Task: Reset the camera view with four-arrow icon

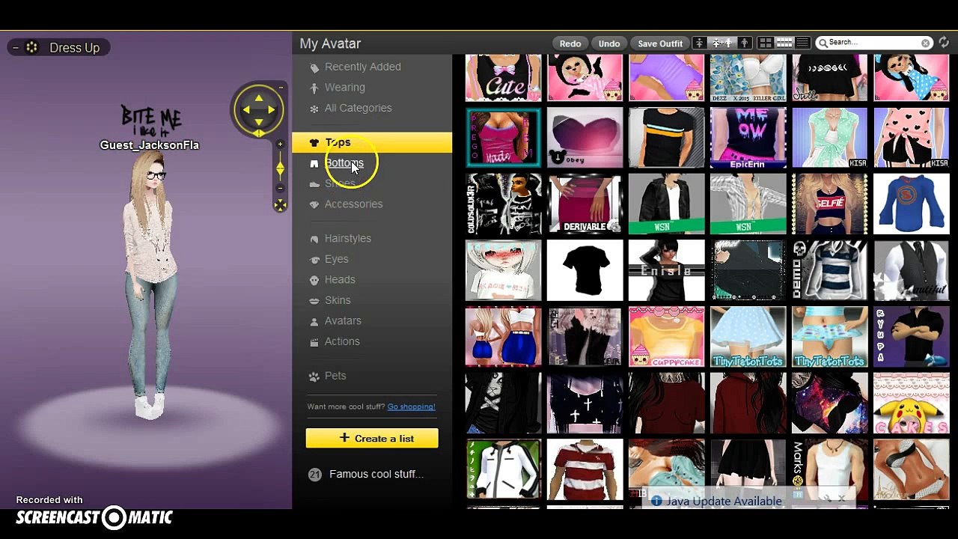Action: [x=280, y=205]
